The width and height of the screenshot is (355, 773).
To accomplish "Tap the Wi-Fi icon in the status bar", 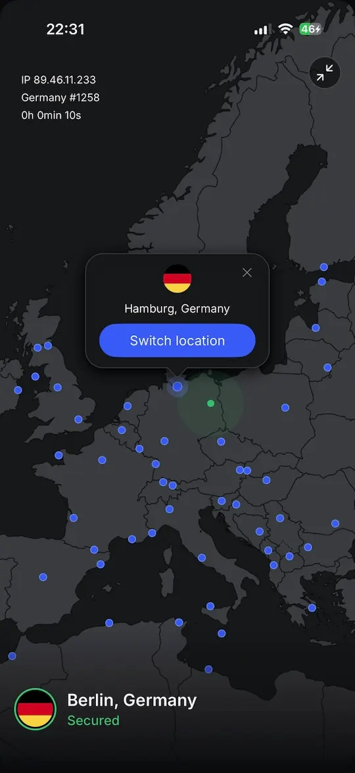I will click(x=285, y=29).
